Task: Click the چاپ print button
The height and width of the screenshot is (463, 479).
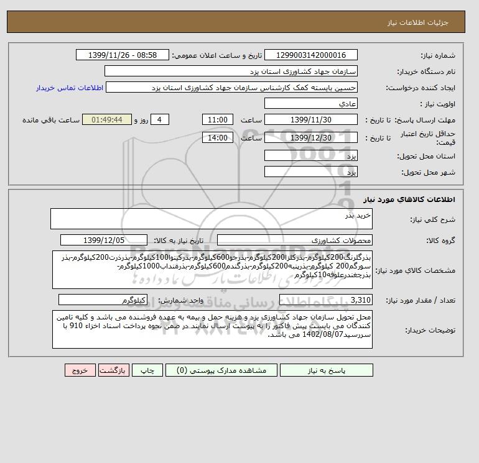Action: point(147,370)
